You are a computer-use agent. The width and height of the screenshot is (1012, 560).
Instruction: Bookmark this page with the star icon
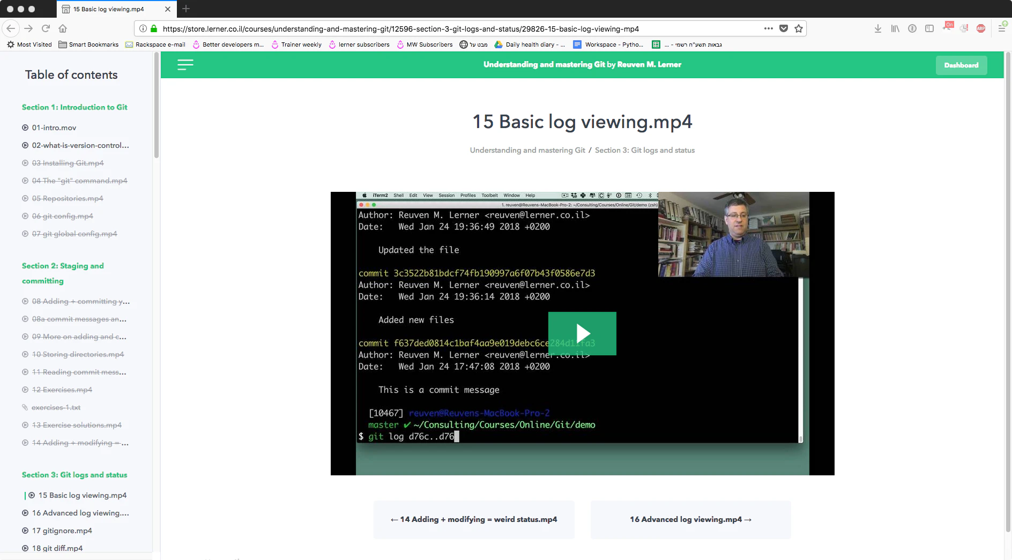(x=799, y=28)
